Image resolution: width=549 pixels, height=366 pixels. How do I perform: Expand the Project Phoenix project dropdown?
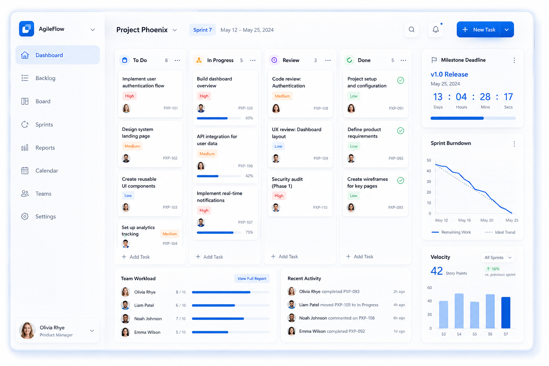point(175,30)
